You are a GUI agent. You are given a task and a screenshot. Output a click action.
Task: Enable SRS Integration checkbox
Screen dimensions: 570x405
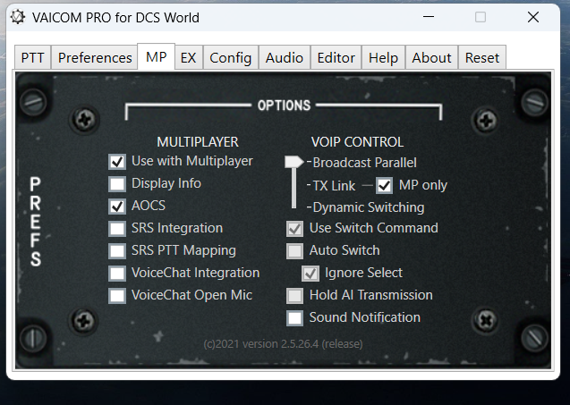click(x=117, y=229)
